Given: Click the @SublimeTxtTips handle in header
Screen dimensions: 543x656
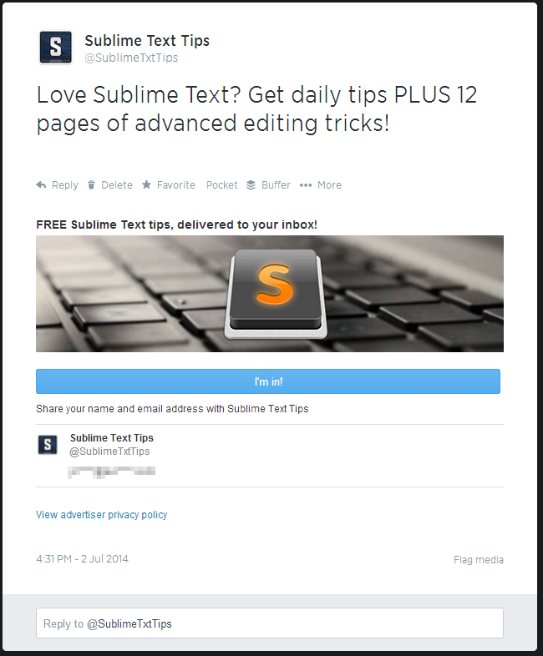Looking at the screenshot, I should (131, 58).
